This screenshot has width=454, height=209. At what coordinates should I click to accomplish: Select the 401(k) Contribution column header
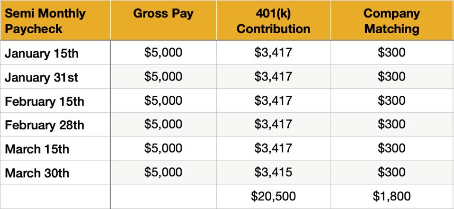[273, 21]
